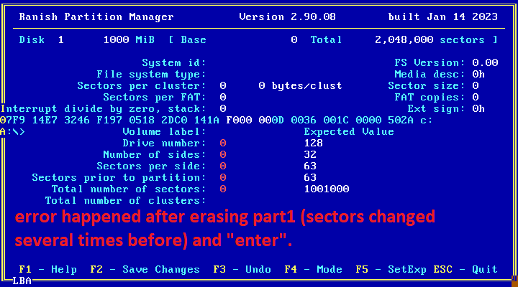Screen dimensions: 518x287
Task: Click the 'Disk 1' label
Action: click(x=41, y=40)
